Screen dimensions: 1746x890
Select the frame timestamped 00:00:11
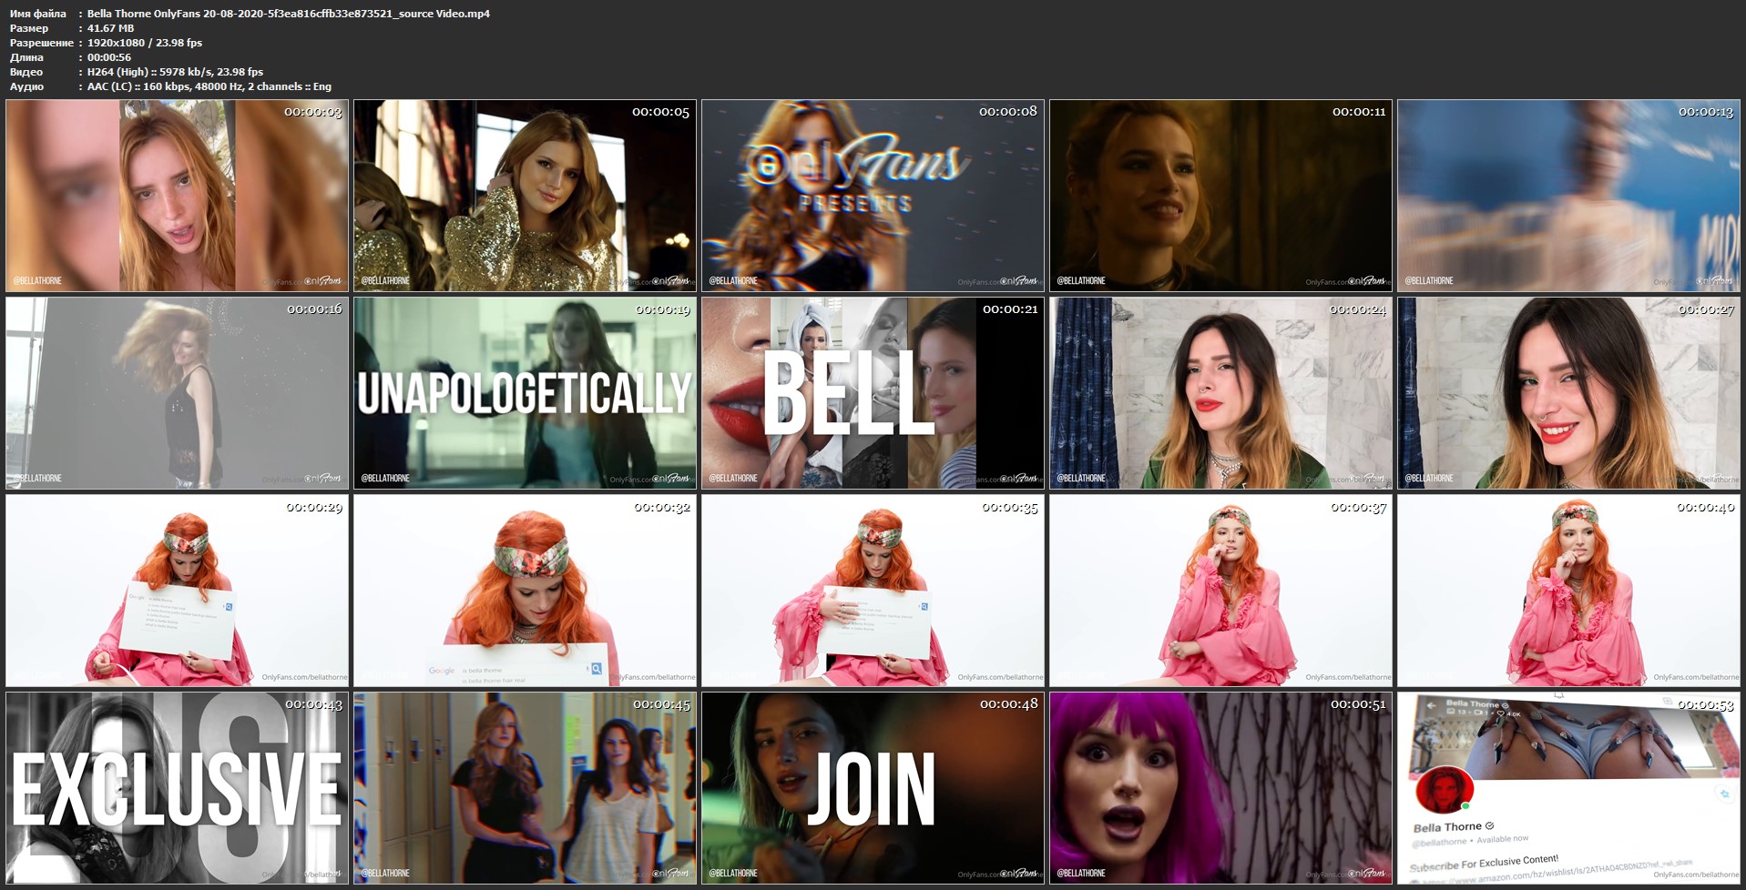tap(1220, 196)
